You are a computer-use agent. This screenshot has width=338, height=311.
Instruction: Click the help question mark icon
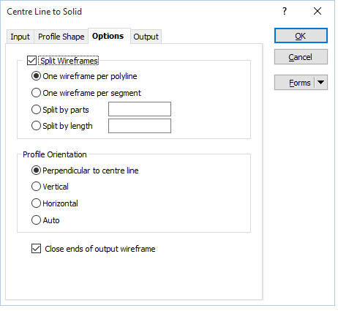[x=285, y=11]
